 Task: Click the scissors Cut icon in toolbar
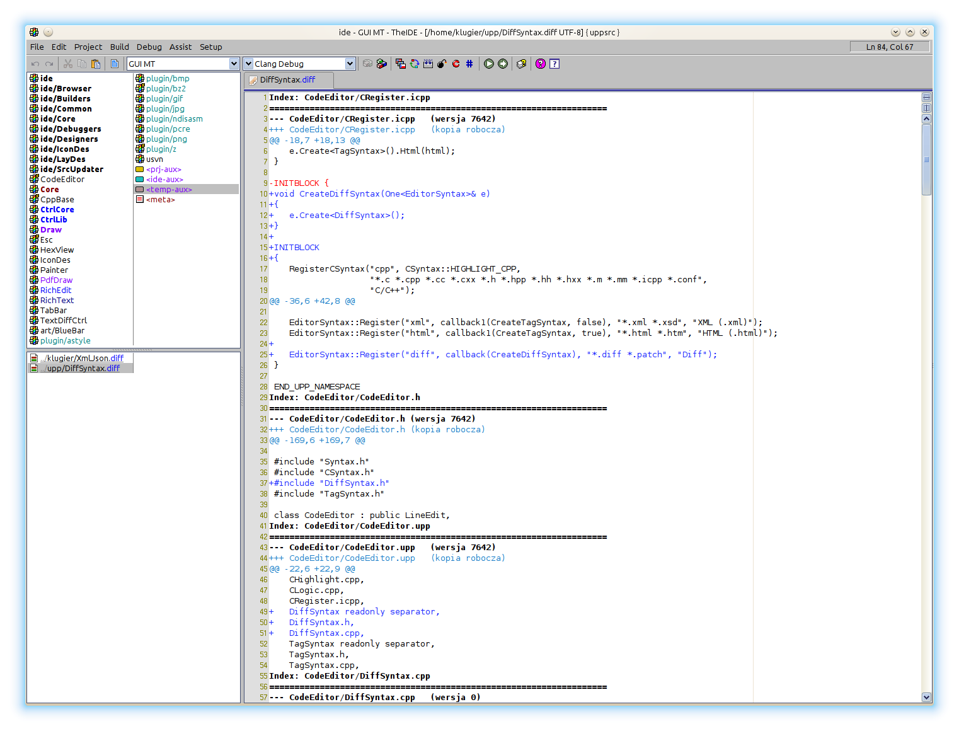click(x=68, y=64)
